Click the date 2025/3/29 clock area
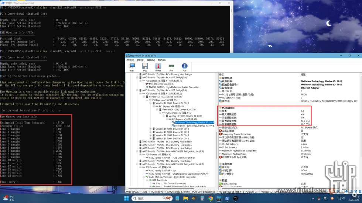Image resolution: width=362 pixels, height=203 pixels. [354, 199]
